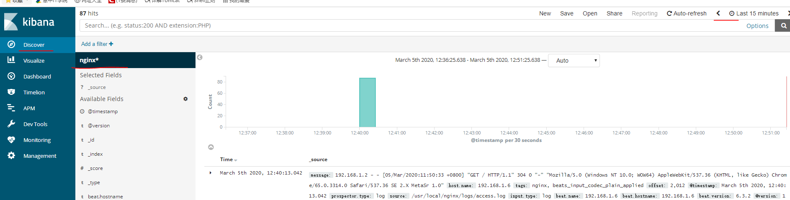Click the Available Fields heading

102,99
